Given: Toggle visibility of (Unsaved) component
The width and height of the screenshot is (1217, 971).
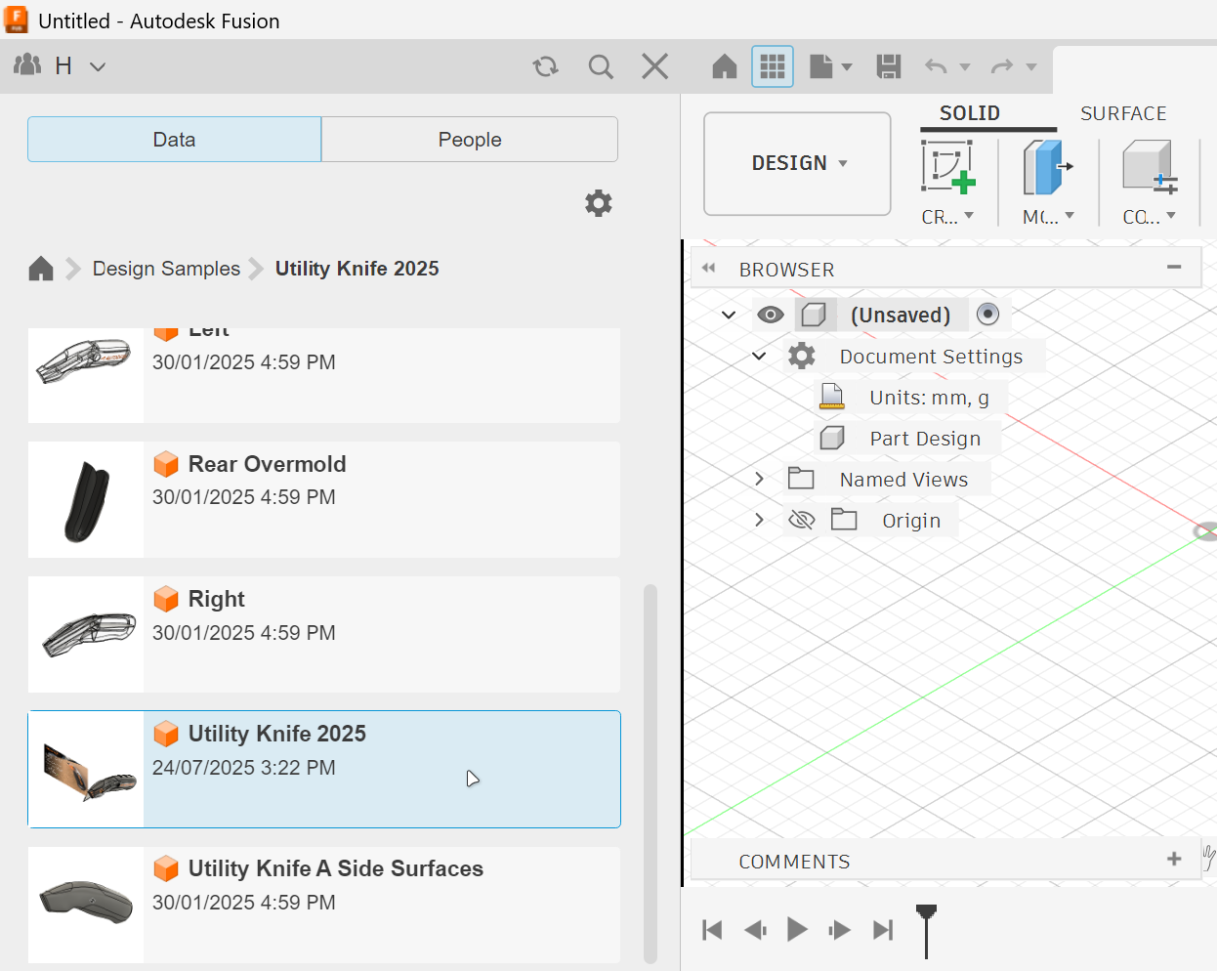Looking at the screenshot, I should 771,315.
